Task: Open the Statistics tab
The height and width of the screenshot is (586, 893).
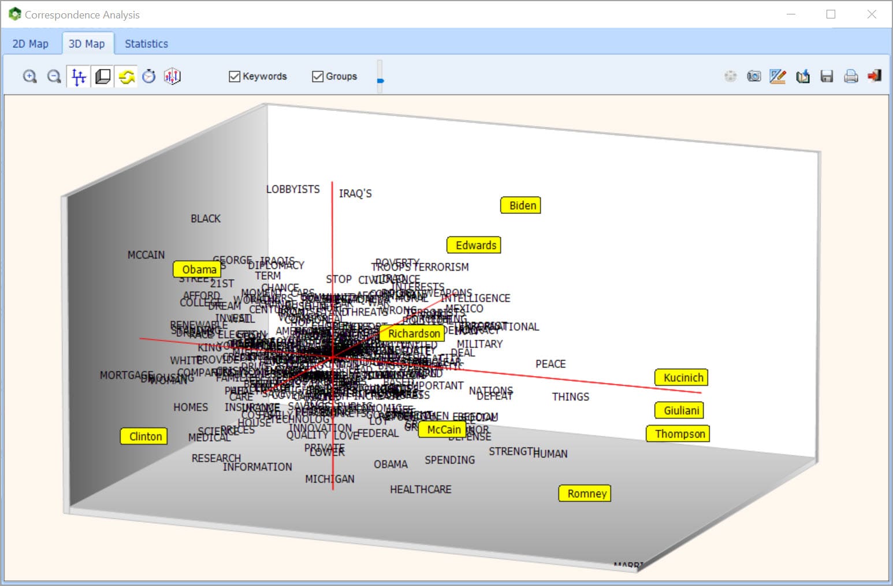Action: pyautogui.click(x=146, y=44)
